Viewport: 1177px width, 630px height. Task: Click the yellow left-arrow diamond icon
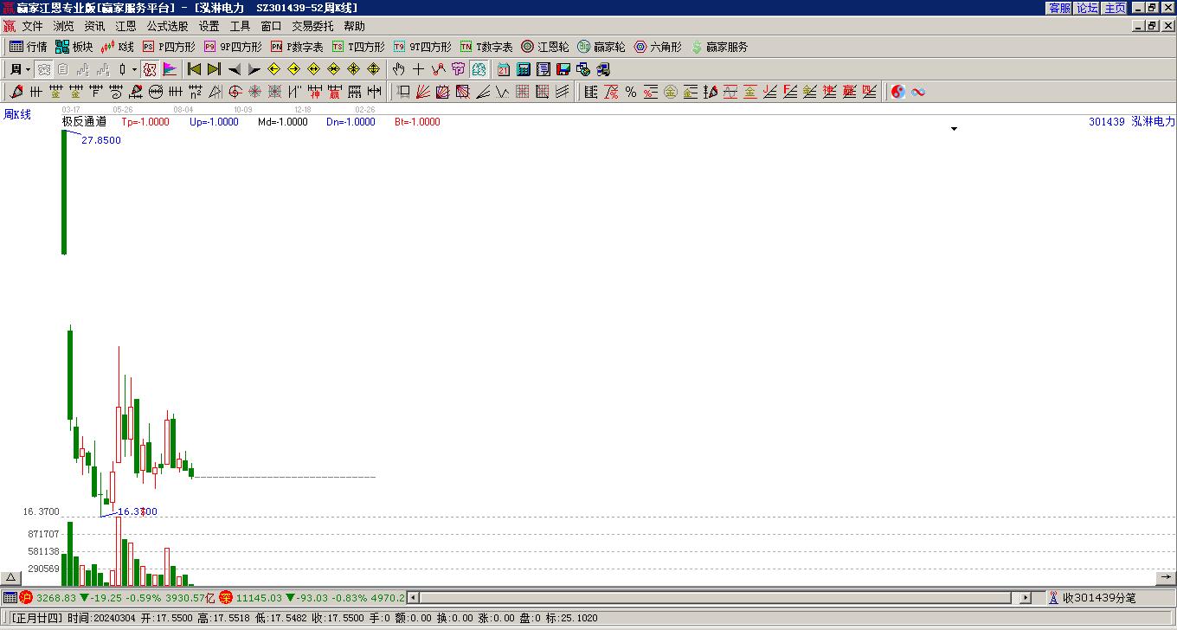pyautogui.click(x=273, y=69)
